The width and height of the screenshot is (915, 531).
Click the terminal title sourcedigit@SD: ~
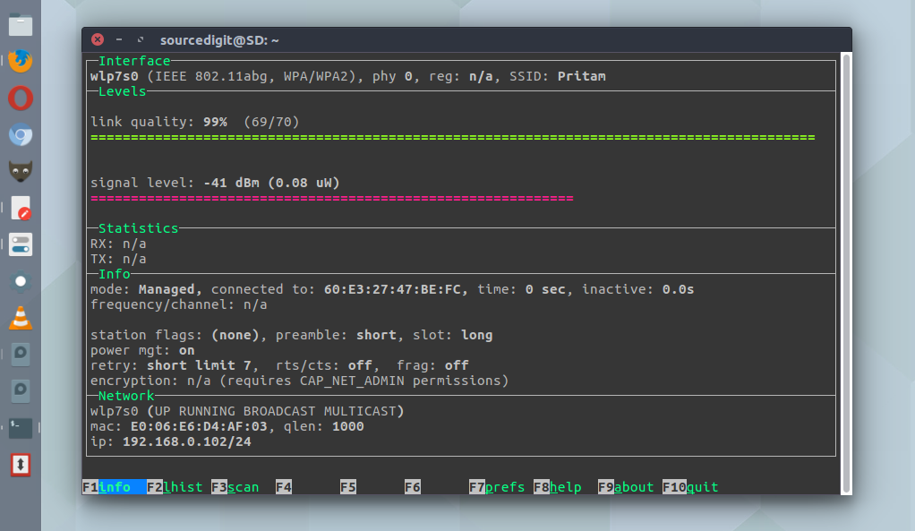[x=219, y=40]
